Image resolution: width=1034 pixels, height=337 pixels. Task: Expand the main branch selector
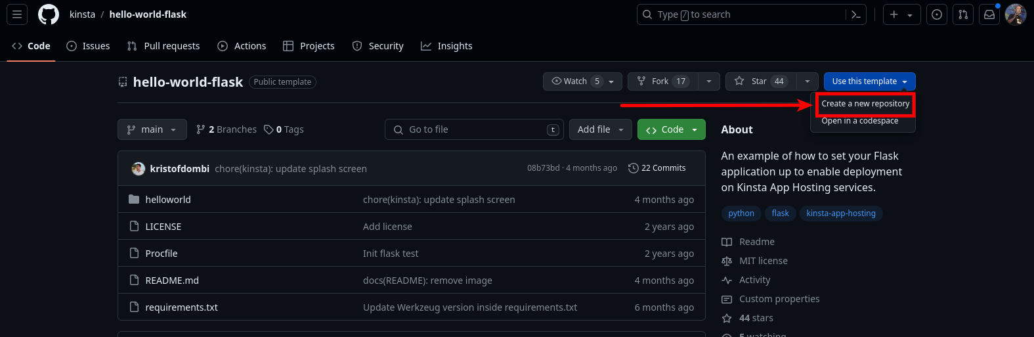152,129
